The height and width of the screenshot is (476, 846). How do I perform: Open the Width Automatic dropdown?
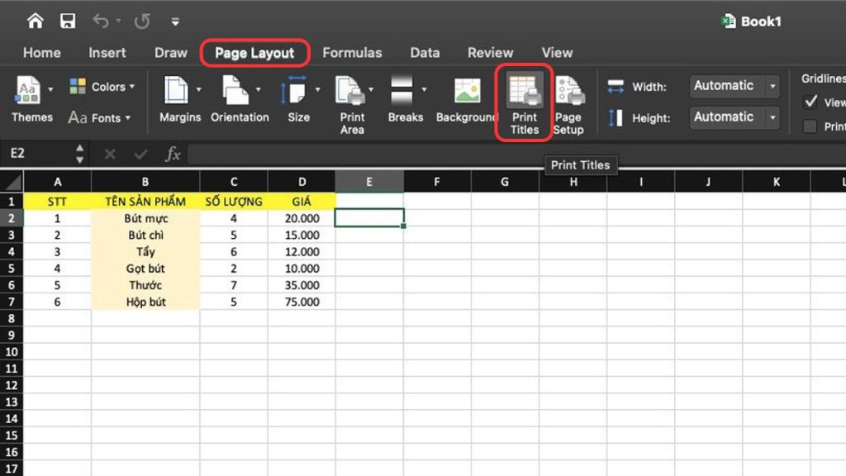[734, 86]
